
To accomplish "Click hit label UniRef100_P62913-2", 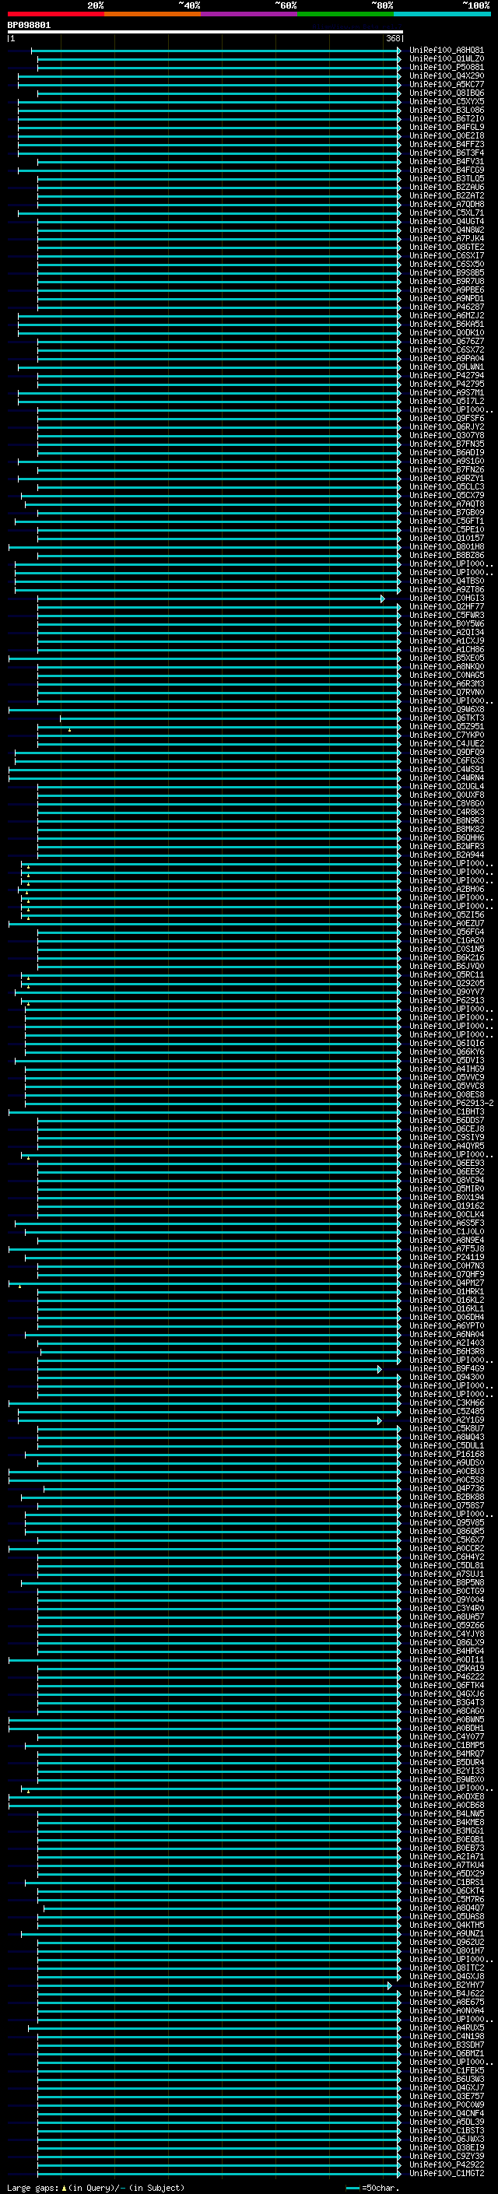I will tap(451, 1103).
